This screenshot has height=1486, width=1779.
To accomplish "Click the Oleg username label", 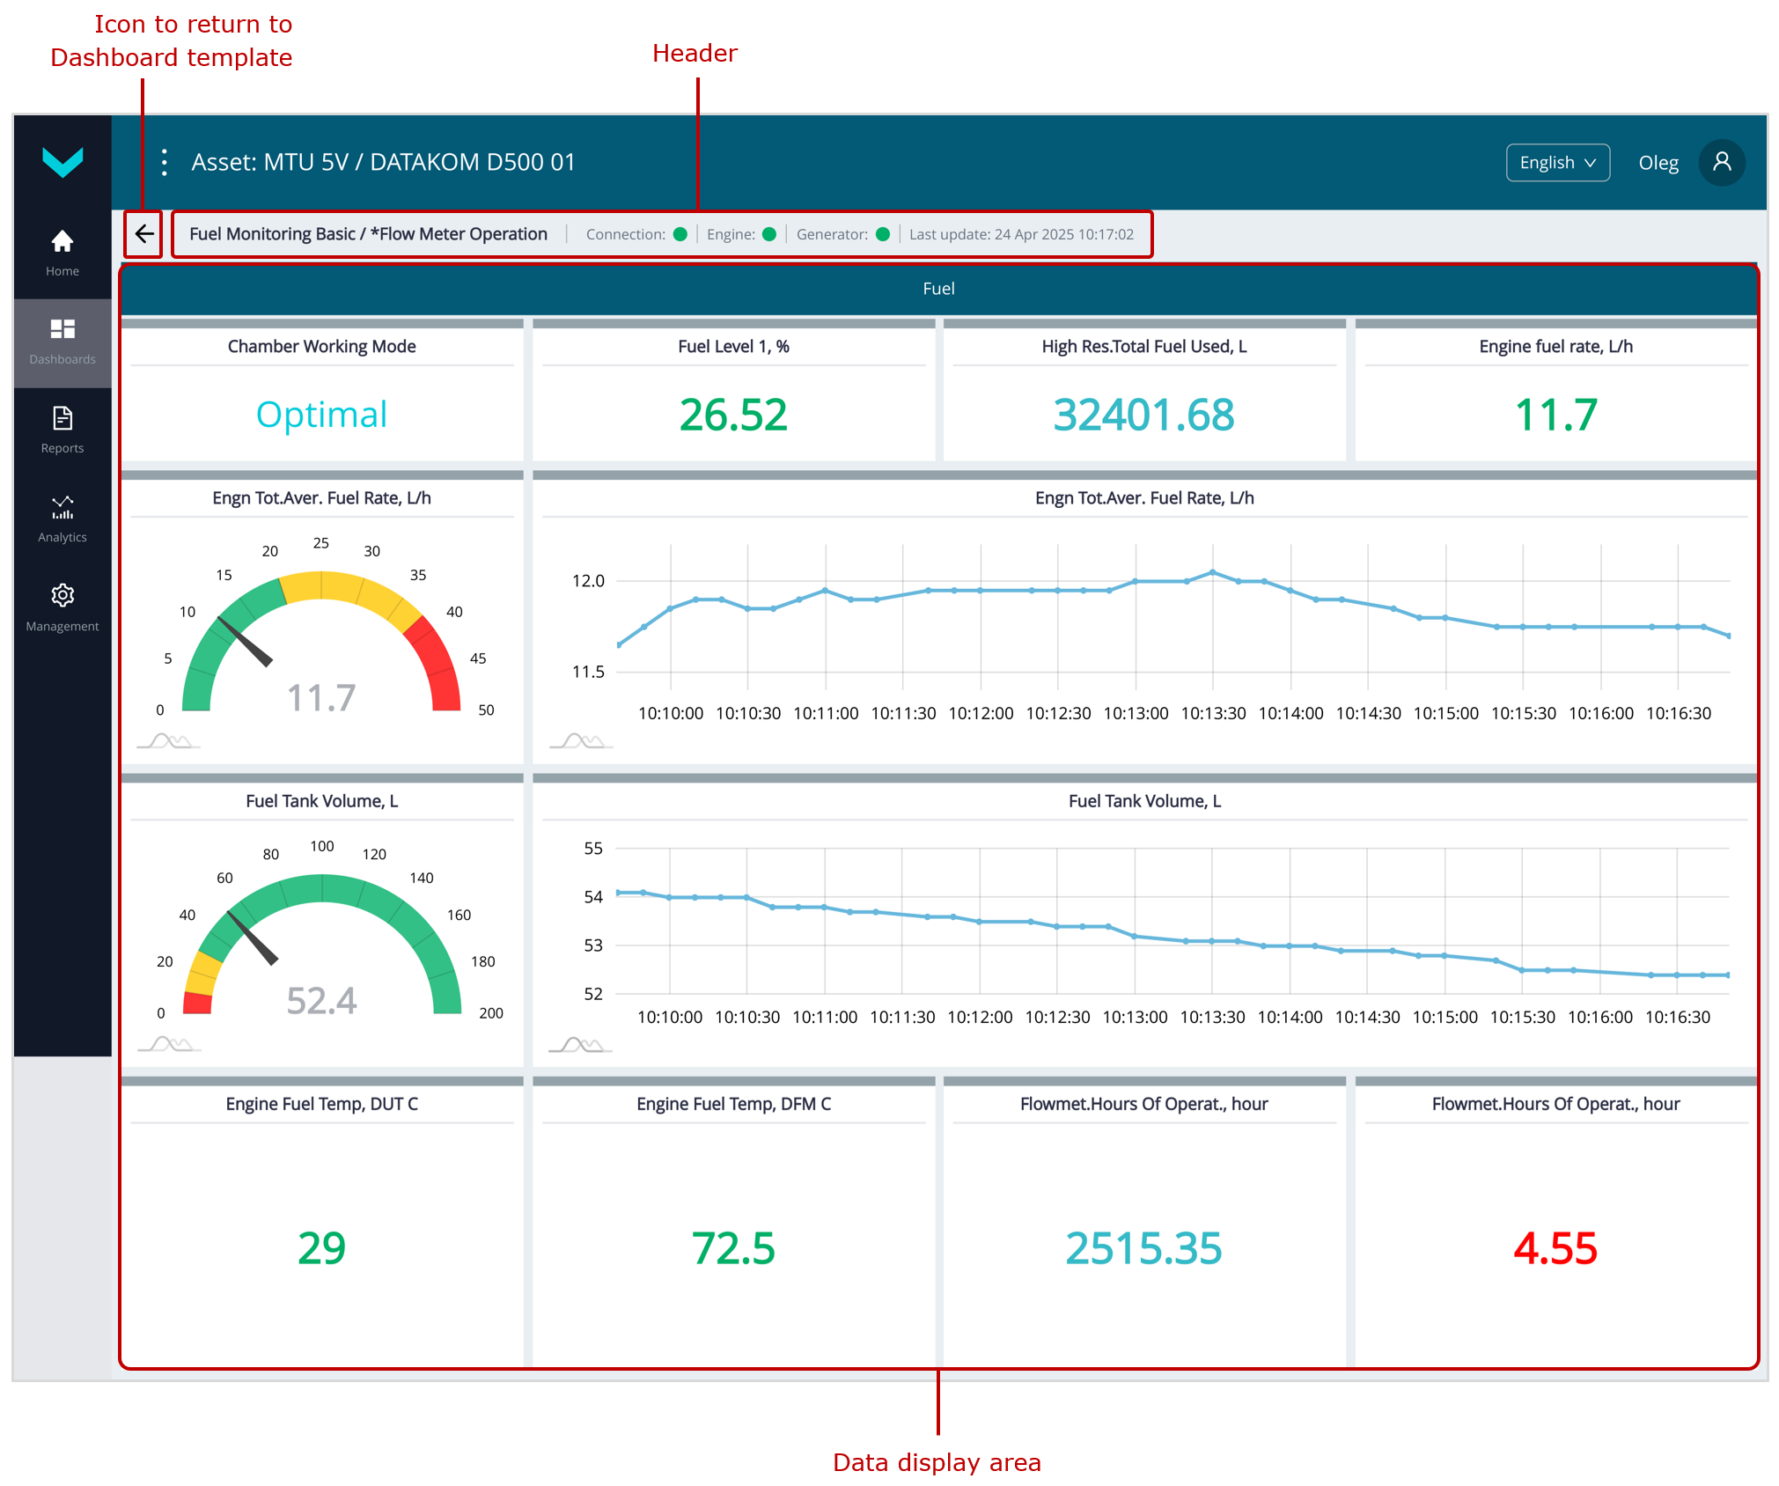I will click(1658, 162).
